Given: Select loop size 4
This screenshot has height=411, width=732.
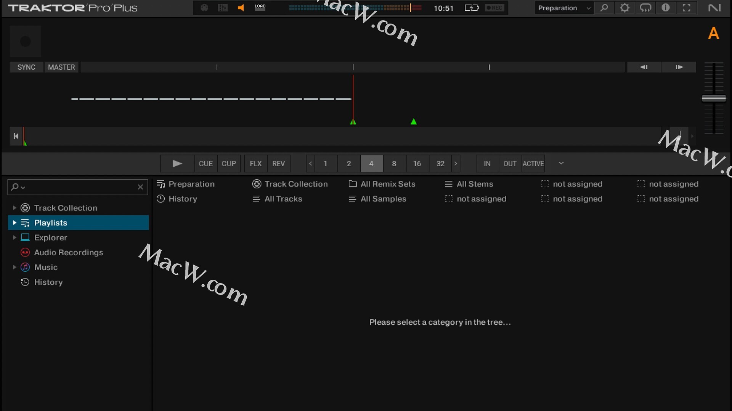Looking at the screenshot, I should click(x=371, y=164).
